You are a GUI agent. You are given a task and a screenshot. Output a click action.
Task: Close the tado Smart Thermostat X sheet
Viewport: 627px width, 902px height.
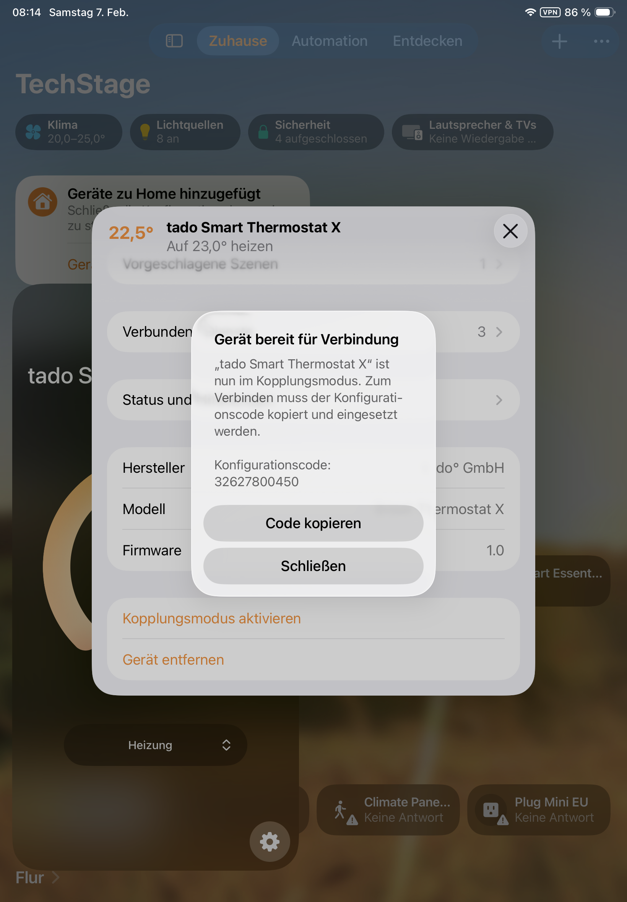pos(510,231)
